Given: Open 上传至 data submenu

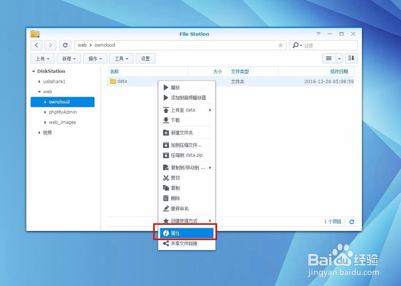Looking at the screenshot, I should point(187,110).
